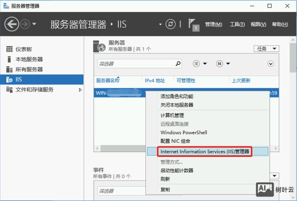
Task: Click the forward navigation arrow
Action: [x=25, y=24]
